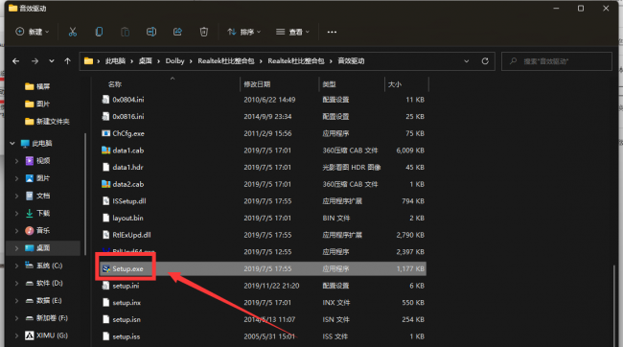Expand the 视频 tree node

coord(16,161)
